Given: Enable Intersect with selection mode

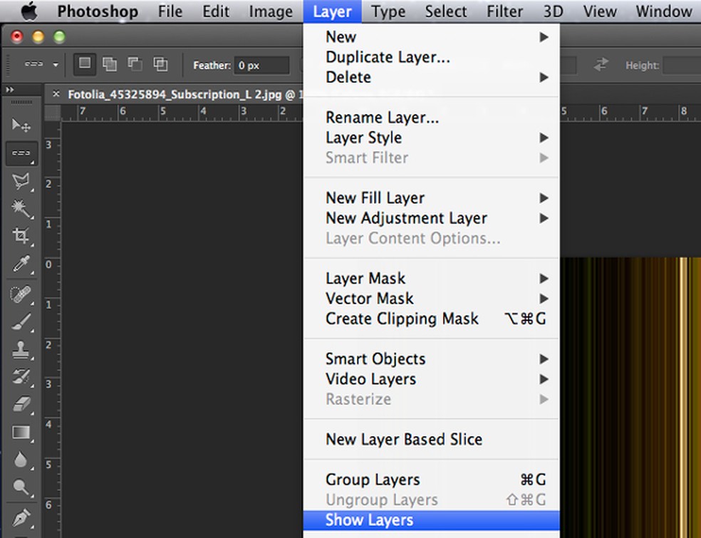Looking at the screenshot, I should click(160, 64).
